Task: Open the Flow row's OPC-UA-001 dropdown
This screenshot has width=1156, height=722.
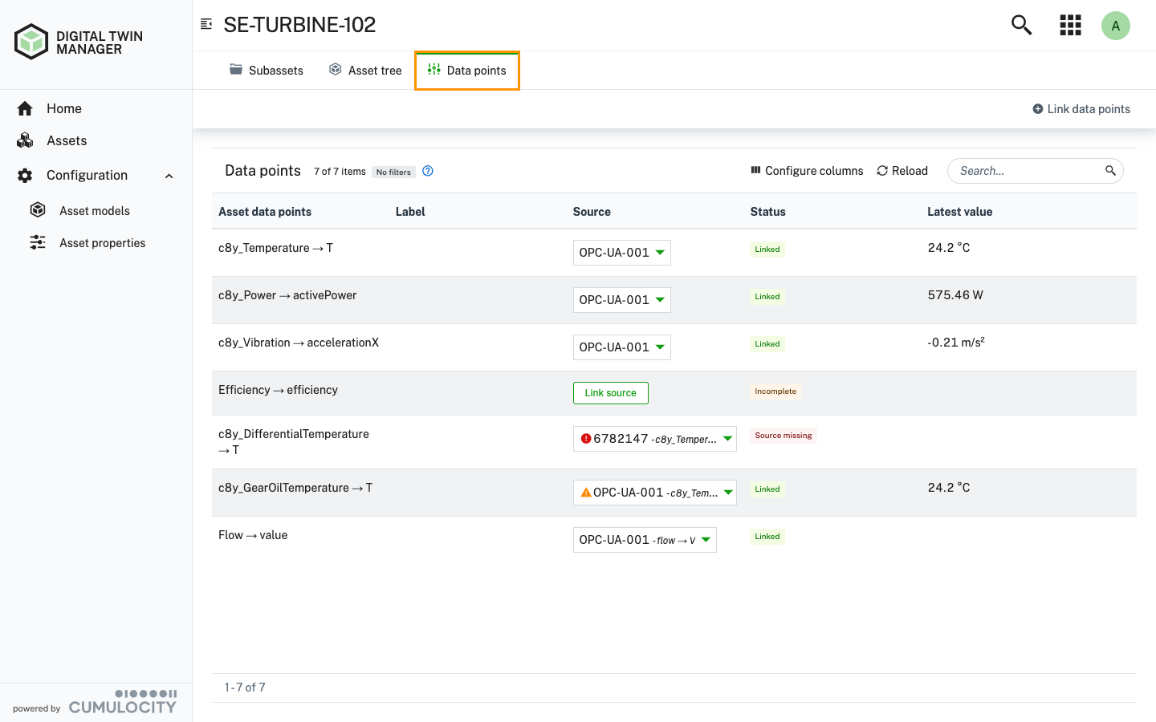Action: pos(645,539)
